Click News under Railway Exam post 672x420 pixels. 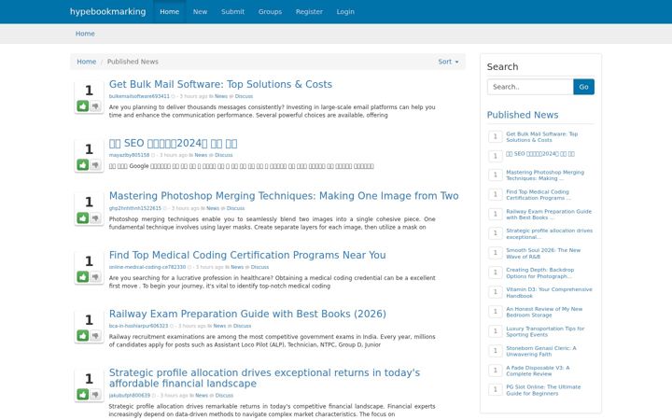tap(219, 326)
